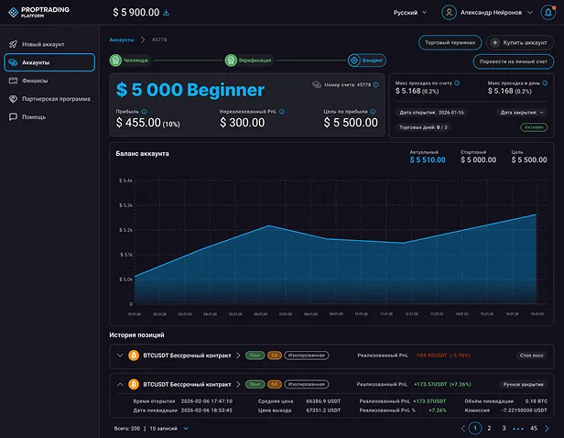Select Аккаунты in the sidebar

coord(49,62)
